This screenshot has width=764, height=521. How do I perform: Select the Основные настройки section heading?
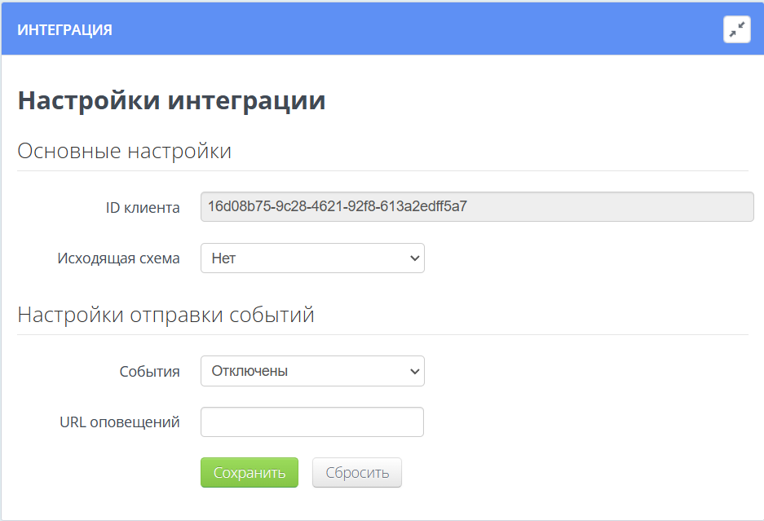click(x=124, y=151)
